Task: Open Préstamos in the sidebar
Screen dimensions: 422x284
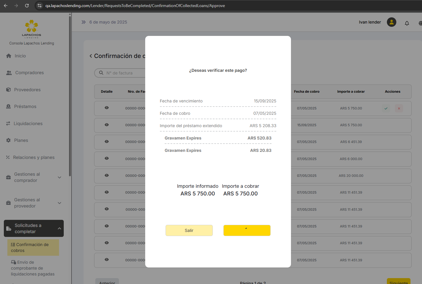Action: pyautogui.click(x=25, y=107)
